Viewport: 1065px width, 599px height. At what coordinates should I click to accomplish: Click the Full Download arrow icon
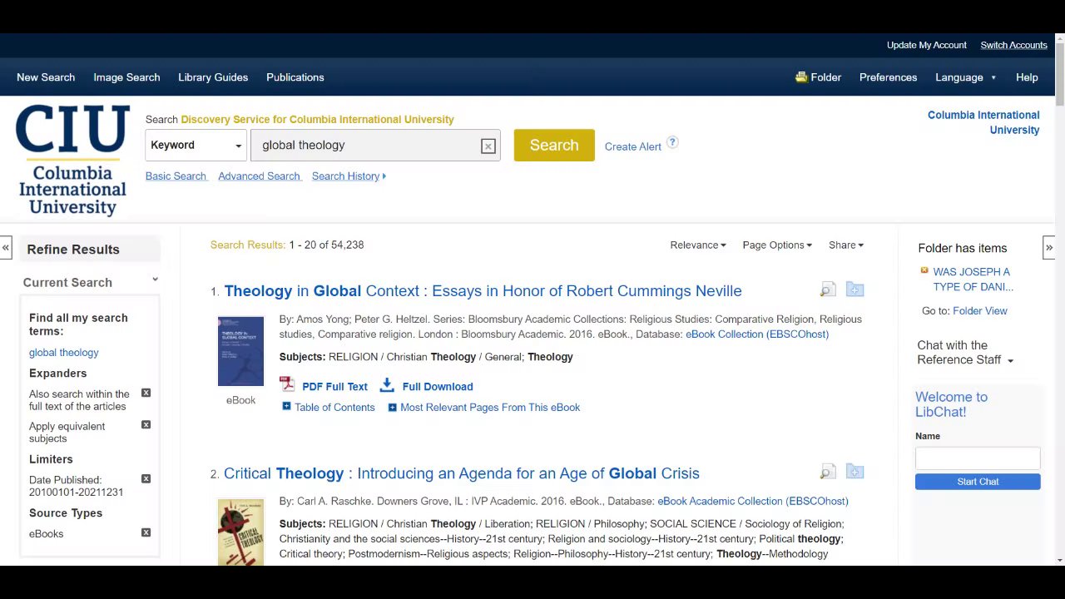click(x=387, y=385)
